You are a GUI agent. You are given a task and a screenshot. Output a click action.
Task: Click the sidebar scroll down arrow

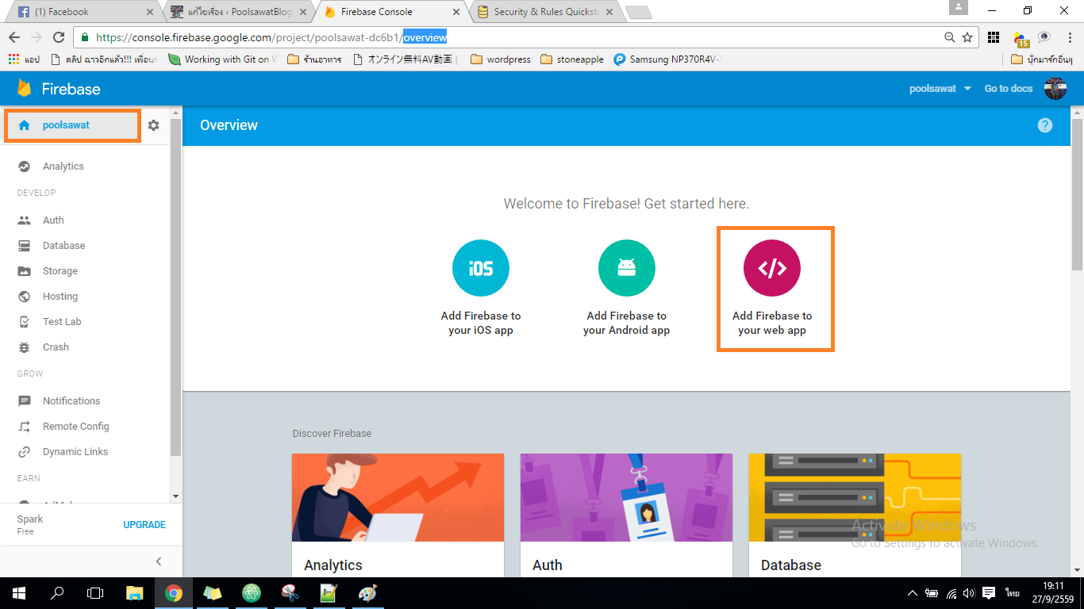point(175,496)
